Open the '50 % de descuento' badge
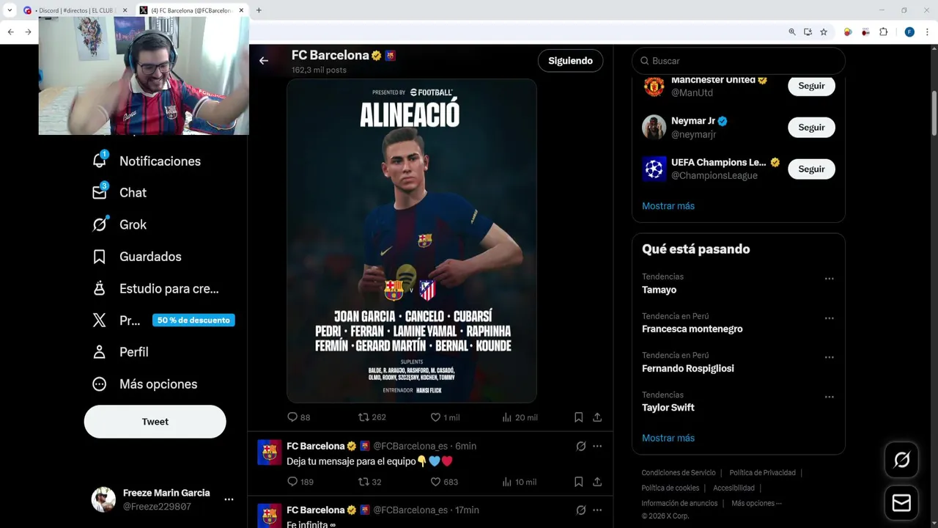The width and height of the screenshot is (938, 528). tap(193, 320)
